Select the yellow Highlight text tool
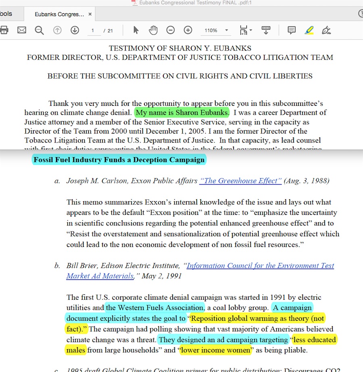 pos(309,30)
